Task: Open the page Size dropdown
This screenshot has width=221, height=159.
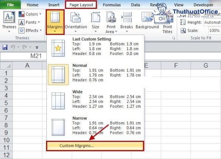Action: [x=95, y=22]
